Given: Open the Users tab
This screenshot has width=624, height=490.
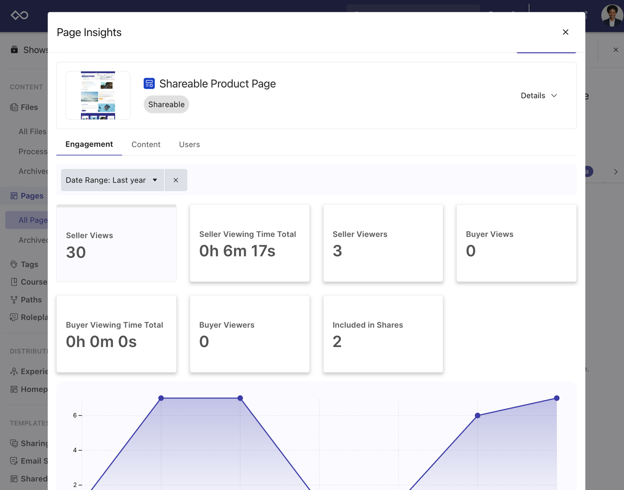Looking at the screenshot, I should [x=189, y=144].
